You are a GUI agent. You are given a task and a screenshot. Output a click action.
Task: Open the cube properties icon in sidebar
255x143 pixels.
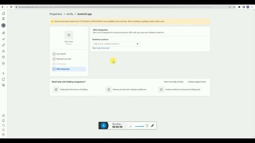point(4,57)
